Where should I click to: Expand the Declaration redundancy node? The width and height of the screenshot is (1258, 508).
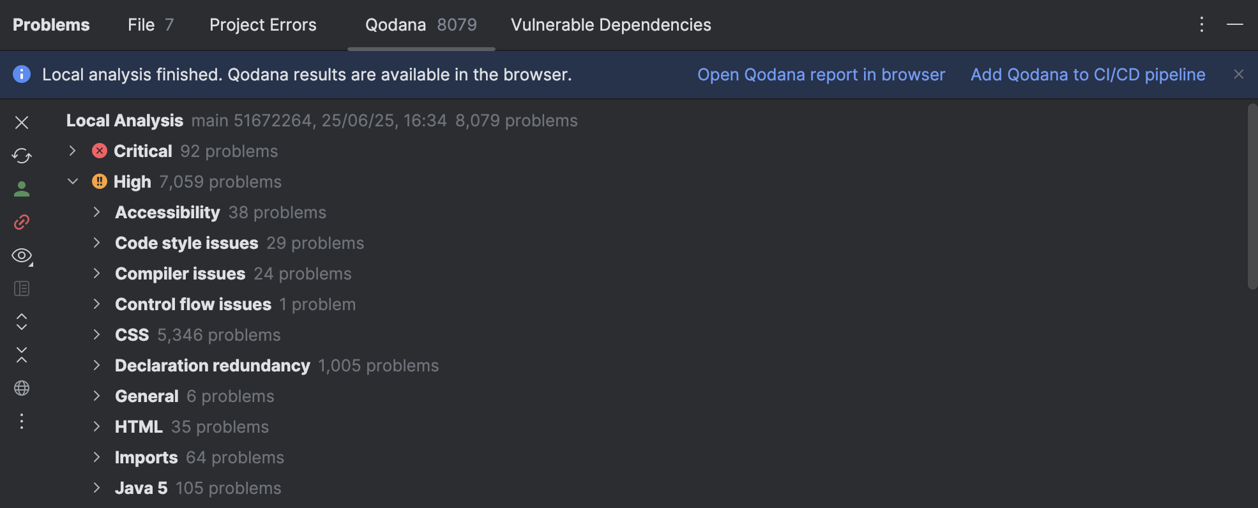(96, 366)
